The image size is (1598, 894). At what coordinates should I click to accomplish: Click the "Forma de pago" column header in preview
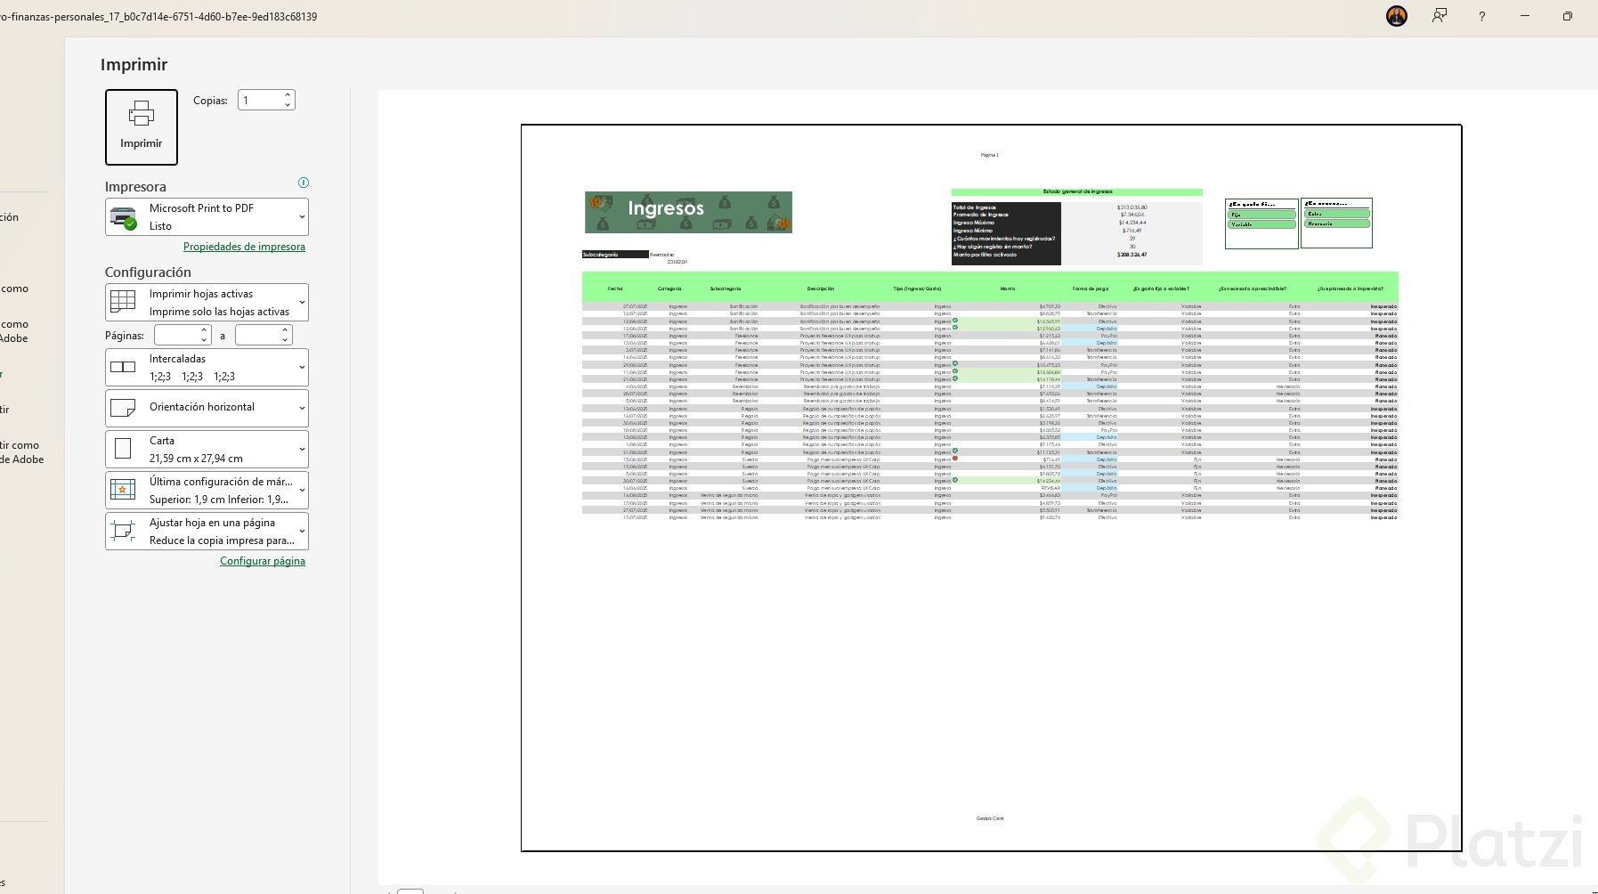(x=1091, y=289)
